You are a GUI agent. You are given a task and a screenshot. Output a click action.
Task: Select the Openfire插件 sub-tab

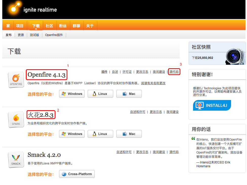click(54, 35)
